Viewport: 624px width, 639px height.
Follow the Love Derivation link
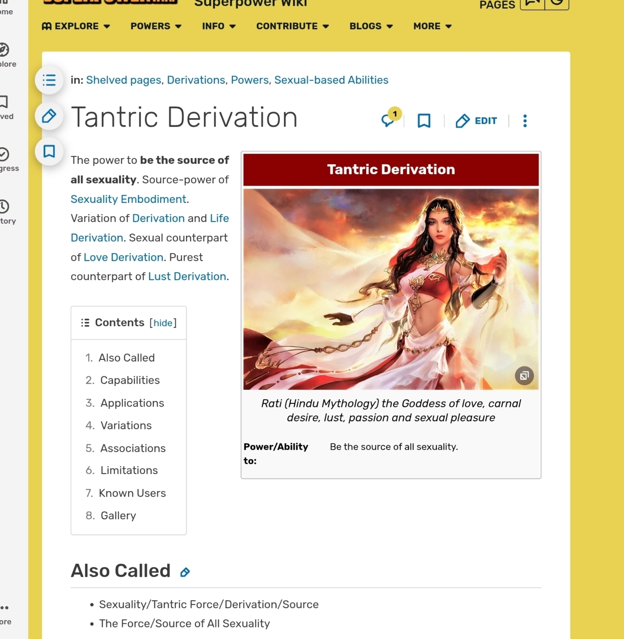pyautogui.click(x=124, y=257)
